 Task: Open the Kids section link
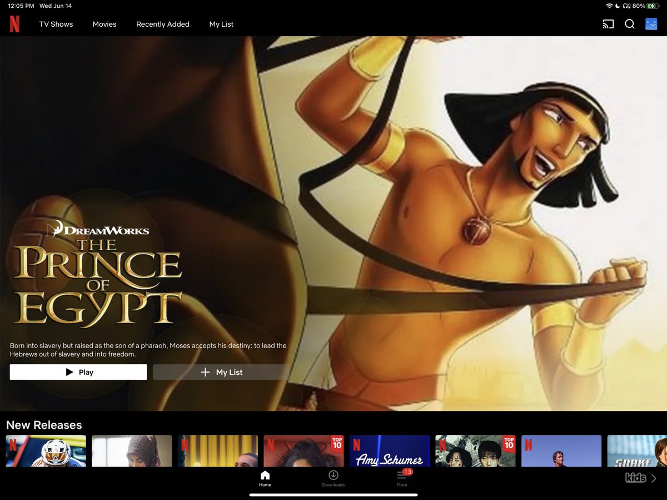[635, 478]
